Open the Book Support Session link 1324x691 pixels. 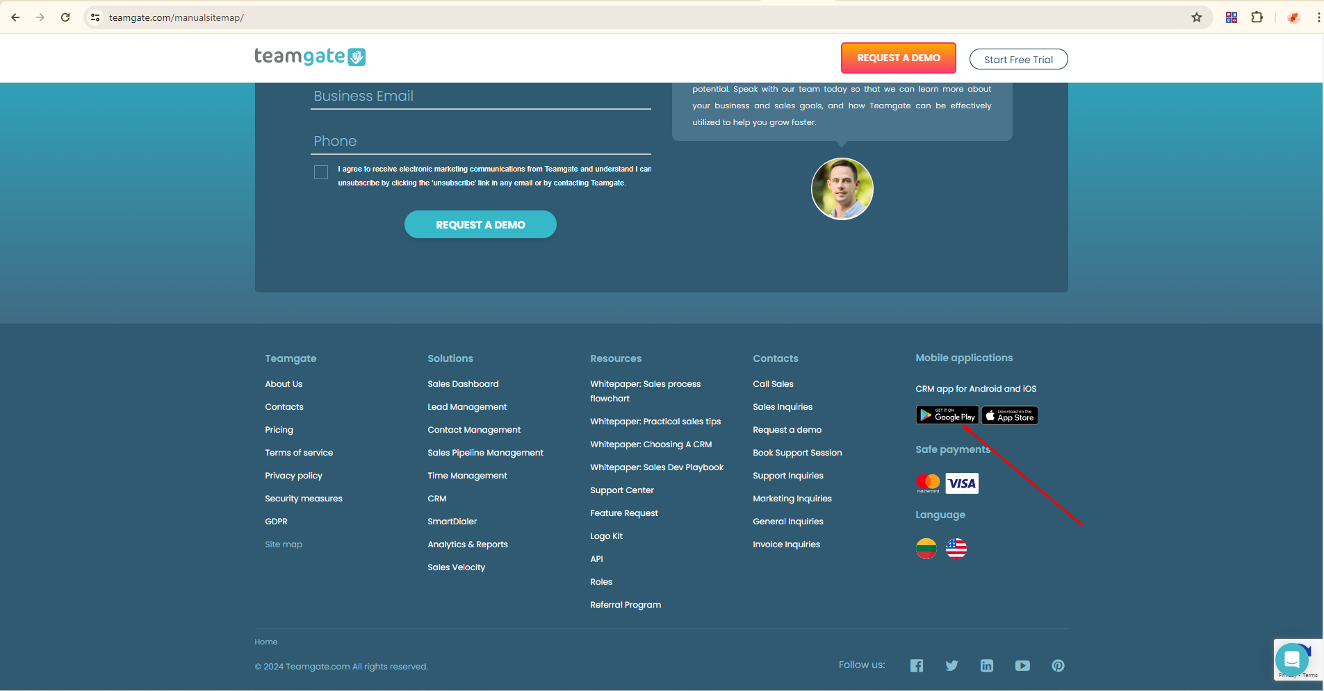(x=797, y=453)
